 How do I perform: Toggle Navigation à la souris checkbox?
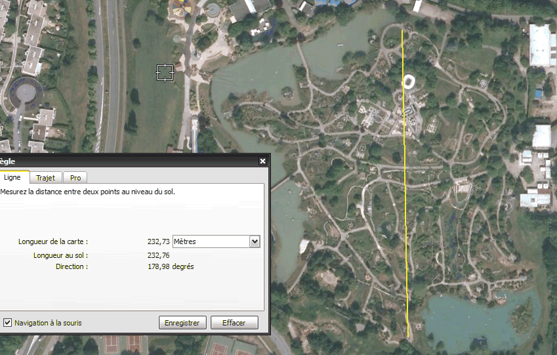pos(7,323)
